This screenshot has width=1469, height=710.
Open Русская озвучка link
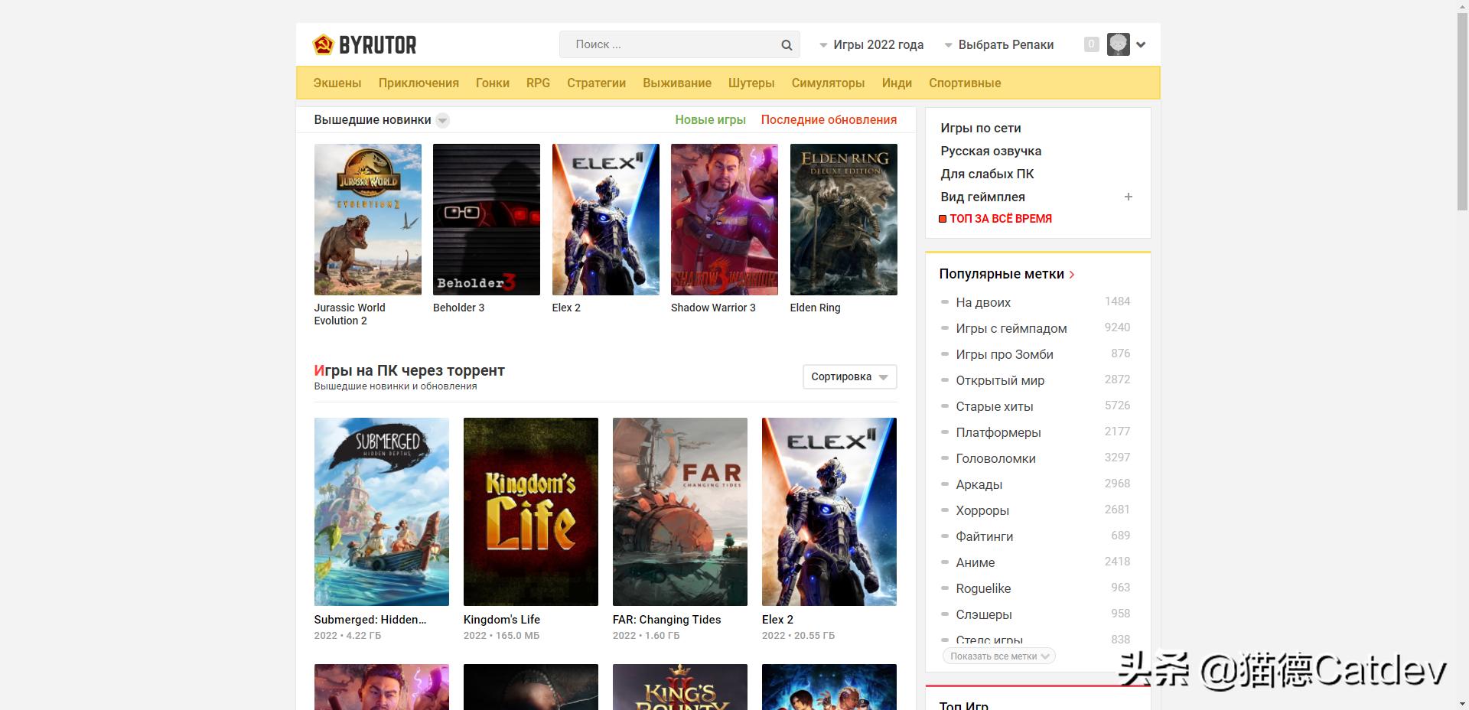pyautogui.click(x=991, y=151)
